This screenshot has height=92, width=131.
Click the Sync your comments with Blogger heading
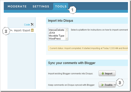point(72,63)
